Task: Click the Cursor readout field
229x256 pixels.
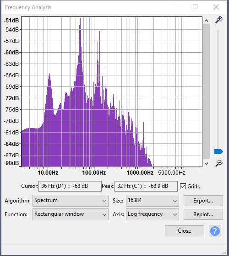Action: pyautogui.click(x=70, y=186)
